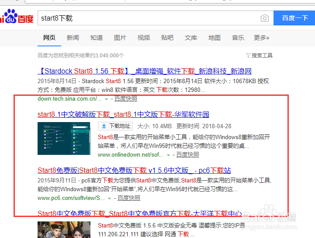Switch to the 图片 tab
This screenshot has width=315, height=238.
pyautogui.click(x=120, y=38)
